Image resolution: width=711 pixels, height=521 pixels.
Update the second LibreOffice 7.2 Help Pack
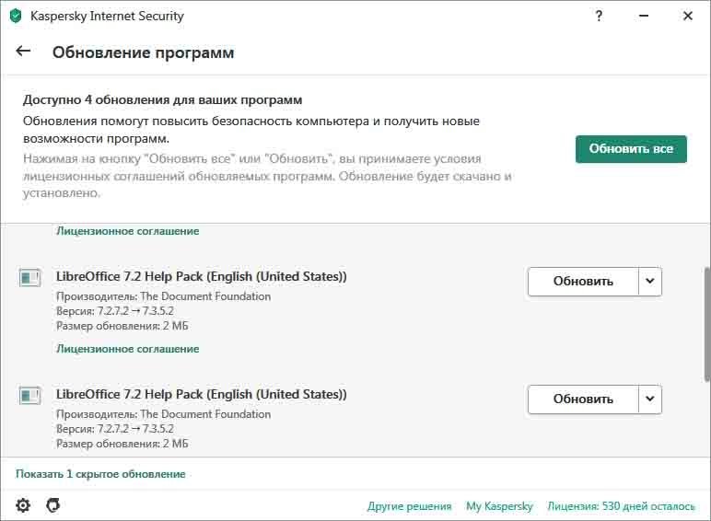point(583,399)
